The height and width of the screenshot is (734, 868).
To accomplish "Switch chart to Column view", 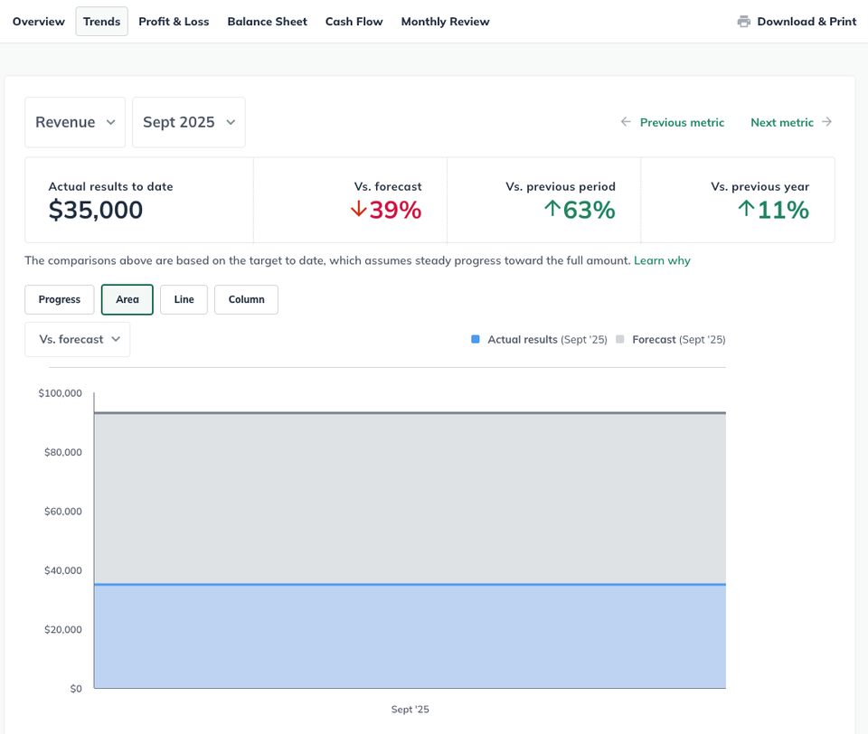I will click(x=246, y=299).
